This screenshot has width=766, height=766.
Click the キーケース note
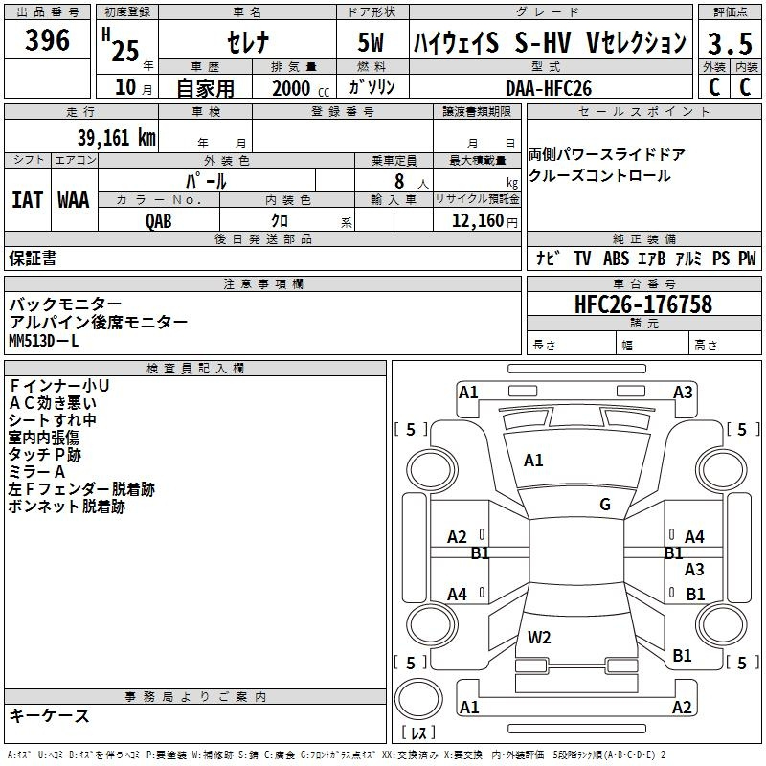pyautogui.click(x=49, y=716)
